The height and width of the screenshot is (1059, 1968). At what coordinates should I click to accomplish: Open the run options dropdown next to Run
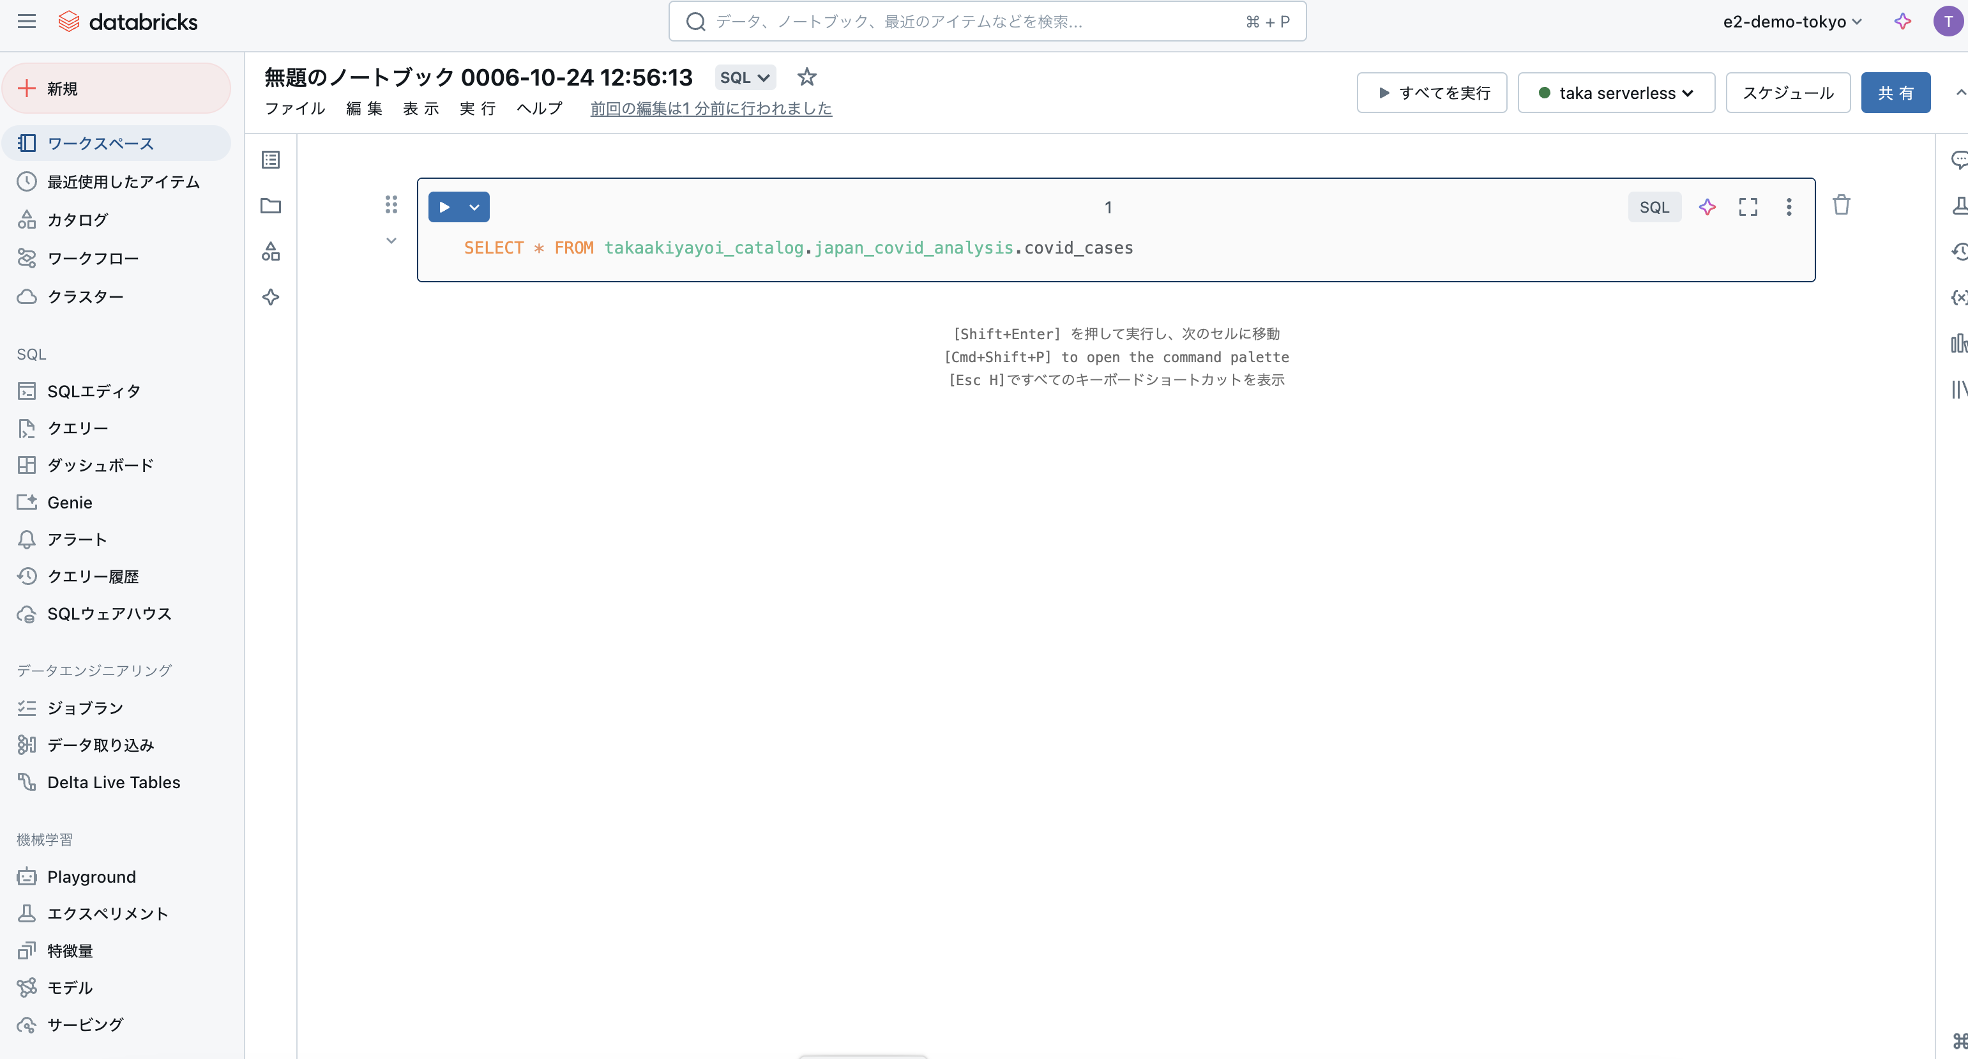474,206
